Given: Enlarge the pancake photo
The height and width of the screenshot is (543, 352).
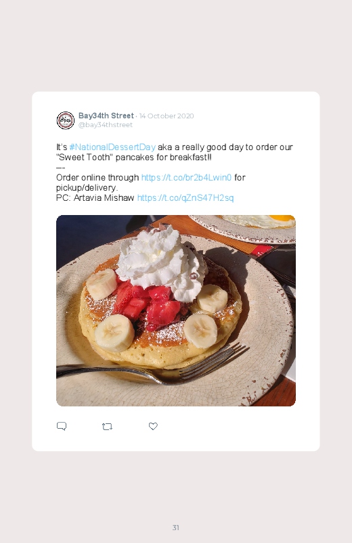Looking at the screenshot, I should [x=176, y=310].
